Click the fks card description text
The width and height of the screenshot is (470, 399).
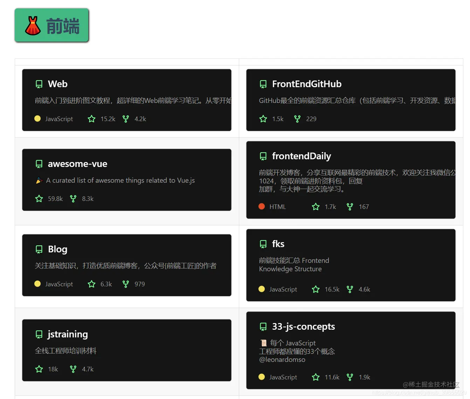pyautogui.click(x=294, y=265)
